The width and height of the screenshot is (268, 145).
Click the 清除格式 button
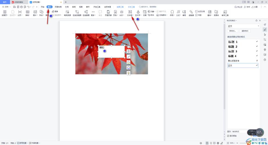tap(245, 31)
